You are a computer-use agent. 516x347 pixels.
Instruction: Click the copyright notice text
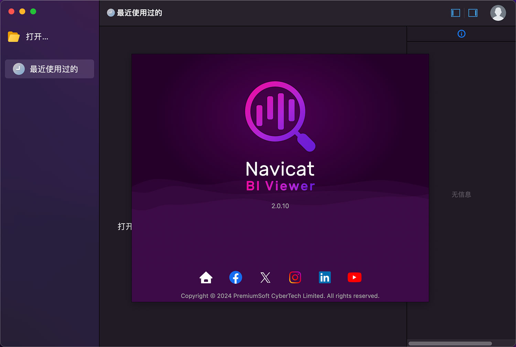click(x=280, y=296)
